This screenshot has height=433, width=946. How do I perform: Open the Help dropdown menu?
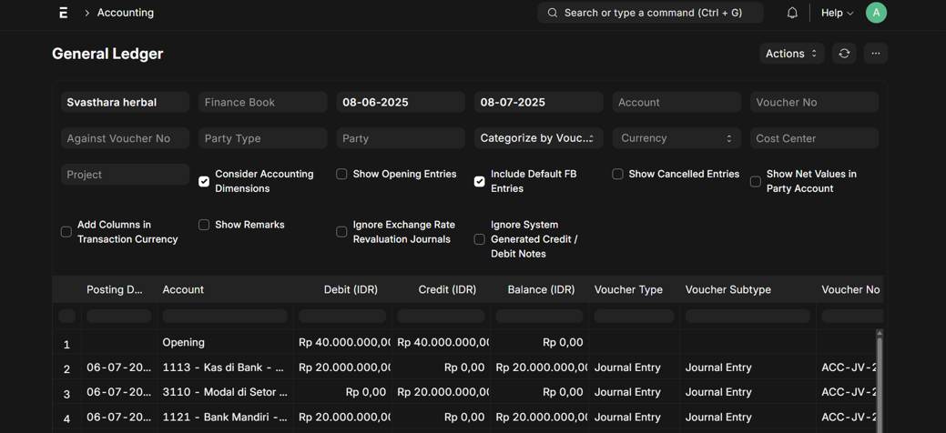click(x=838, y=13)
